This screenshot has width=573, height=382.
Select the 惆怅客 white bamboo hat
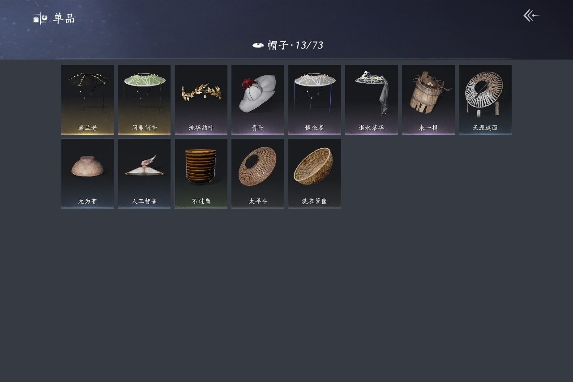pos(315,100)
